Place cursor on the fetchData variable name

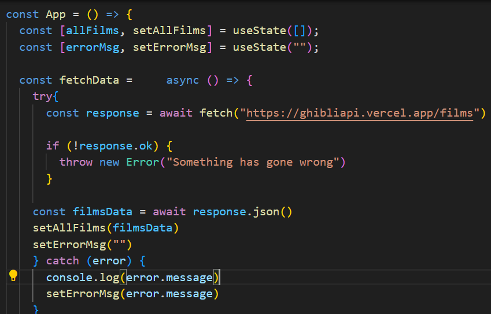[89, 80]
